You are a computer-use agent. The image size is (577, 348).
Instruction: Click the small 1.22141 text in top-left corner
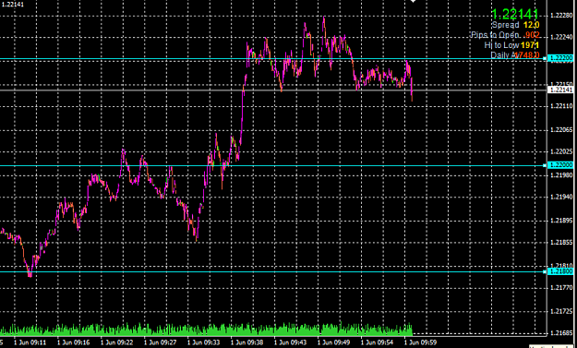tap(13, 5)
